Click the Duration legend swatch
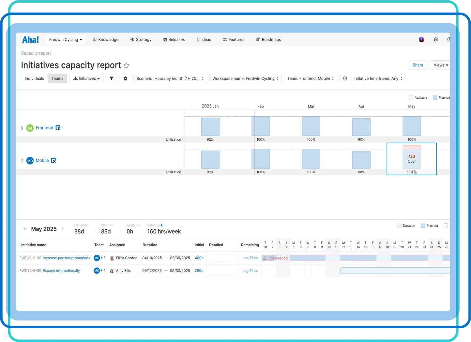 click(x=400, y=226)
